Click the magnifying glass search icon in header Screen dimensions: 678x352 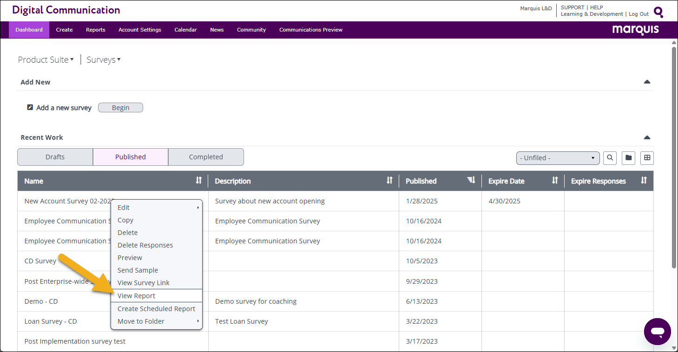pyautogui.click(x=658, y=12)
